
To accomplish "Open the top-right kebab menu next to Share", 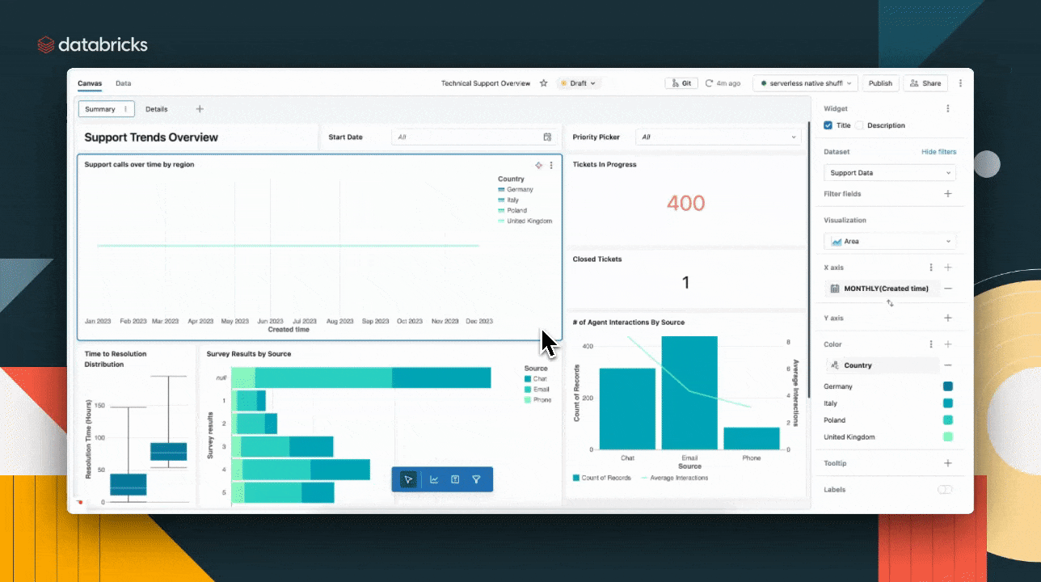I will [960, 83].
